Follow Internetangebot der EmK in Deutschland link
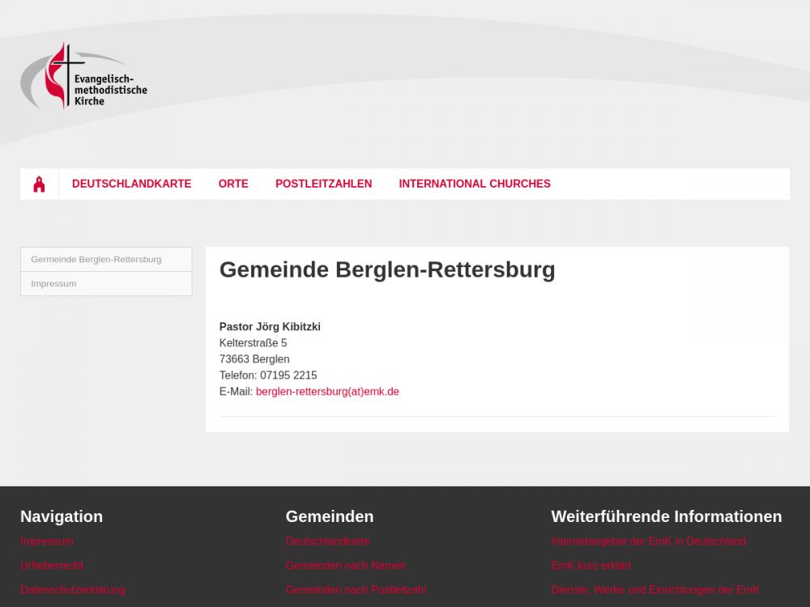This screenshot has width=810, height=607. [648, 541]
